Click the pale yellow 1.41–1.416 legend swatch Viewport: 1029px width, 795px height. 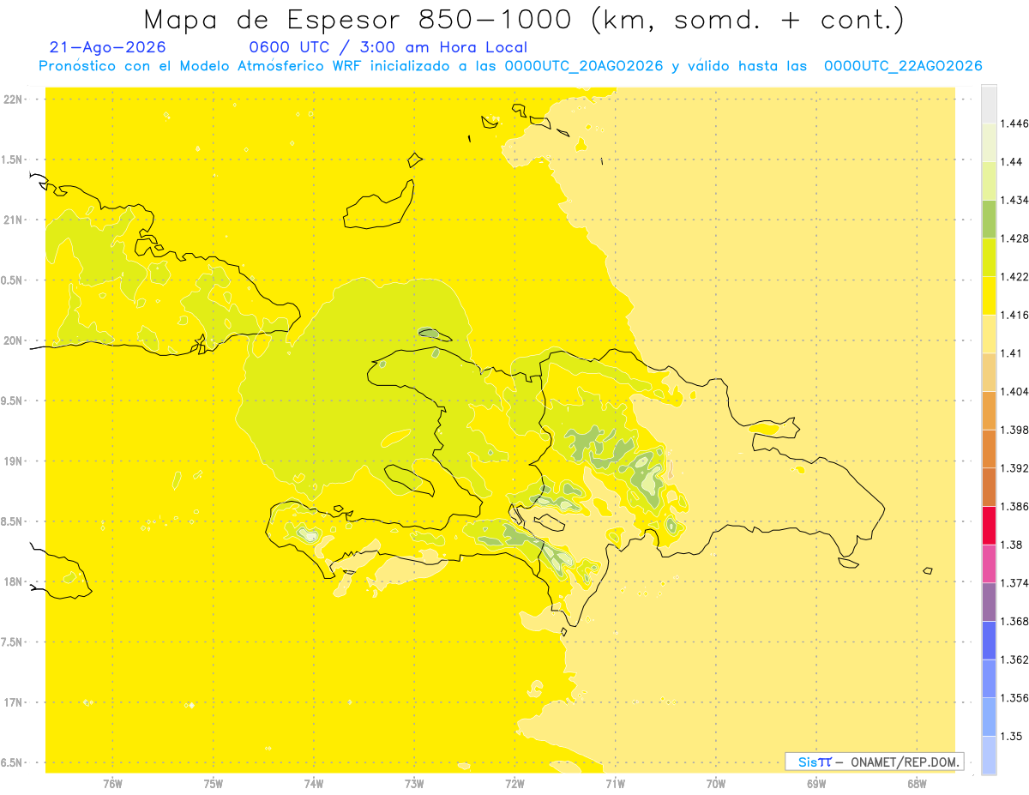[x=989, y=334]
